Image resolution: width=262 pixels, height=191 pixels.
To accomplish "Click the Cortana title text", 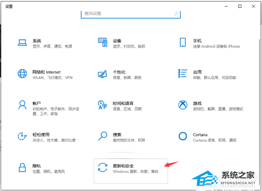I will [200, 135].
